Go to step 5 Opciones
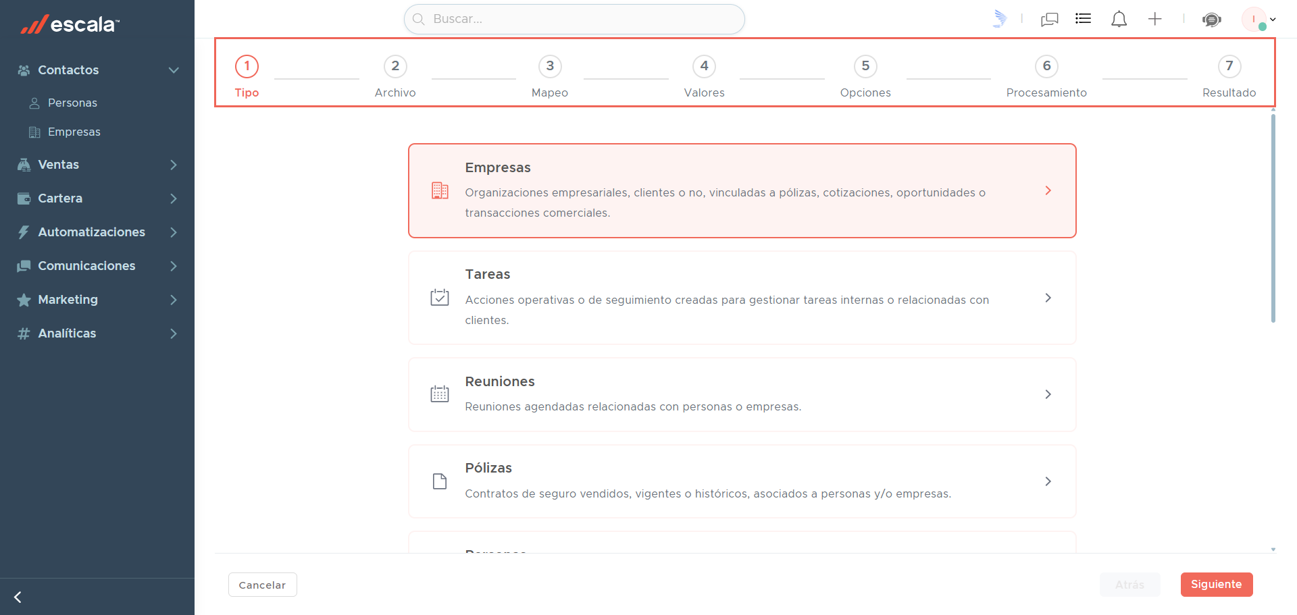 coord(865,76)
